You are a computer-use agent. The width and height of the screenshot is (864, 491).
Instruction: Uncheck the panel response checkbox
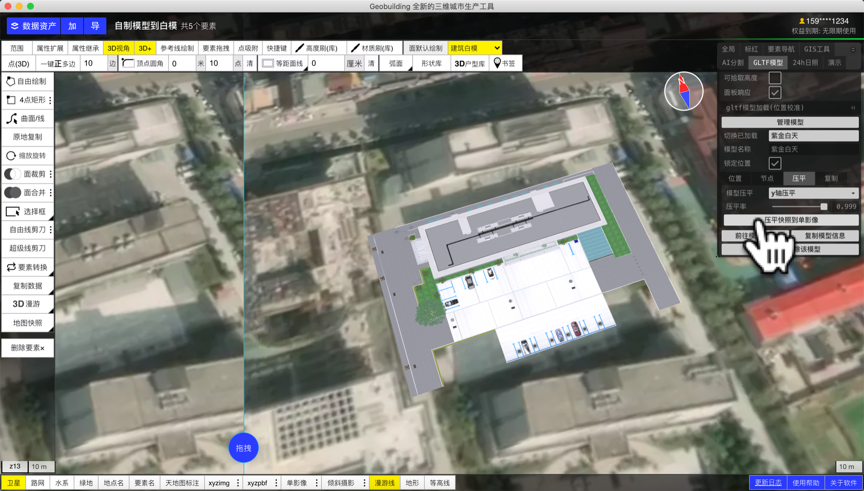774,93
